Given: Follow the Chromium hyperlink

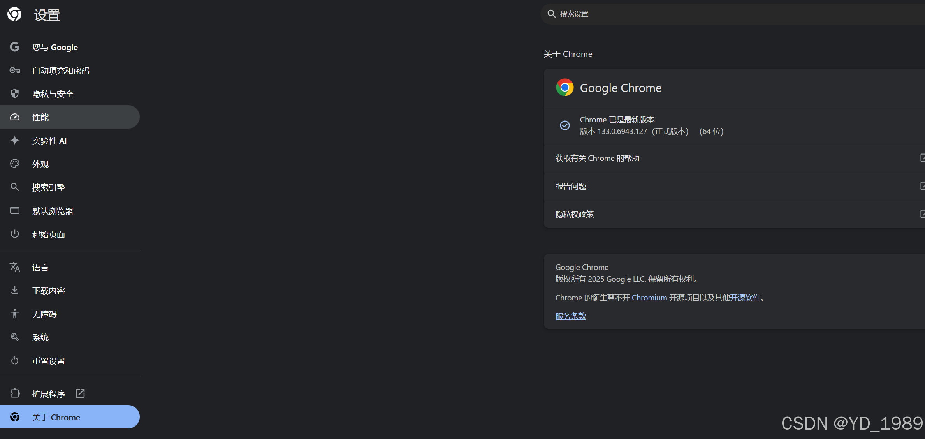Looking at the screenshot, I should (x=649, y=298).
